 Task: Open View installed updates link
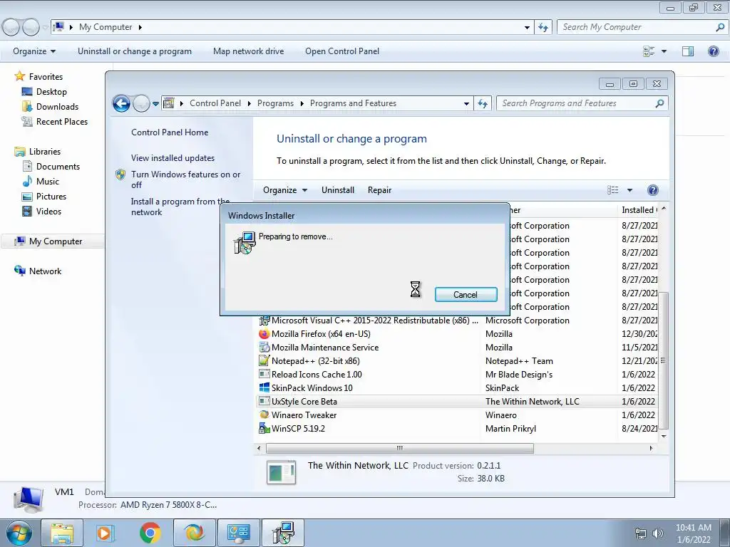173,157
